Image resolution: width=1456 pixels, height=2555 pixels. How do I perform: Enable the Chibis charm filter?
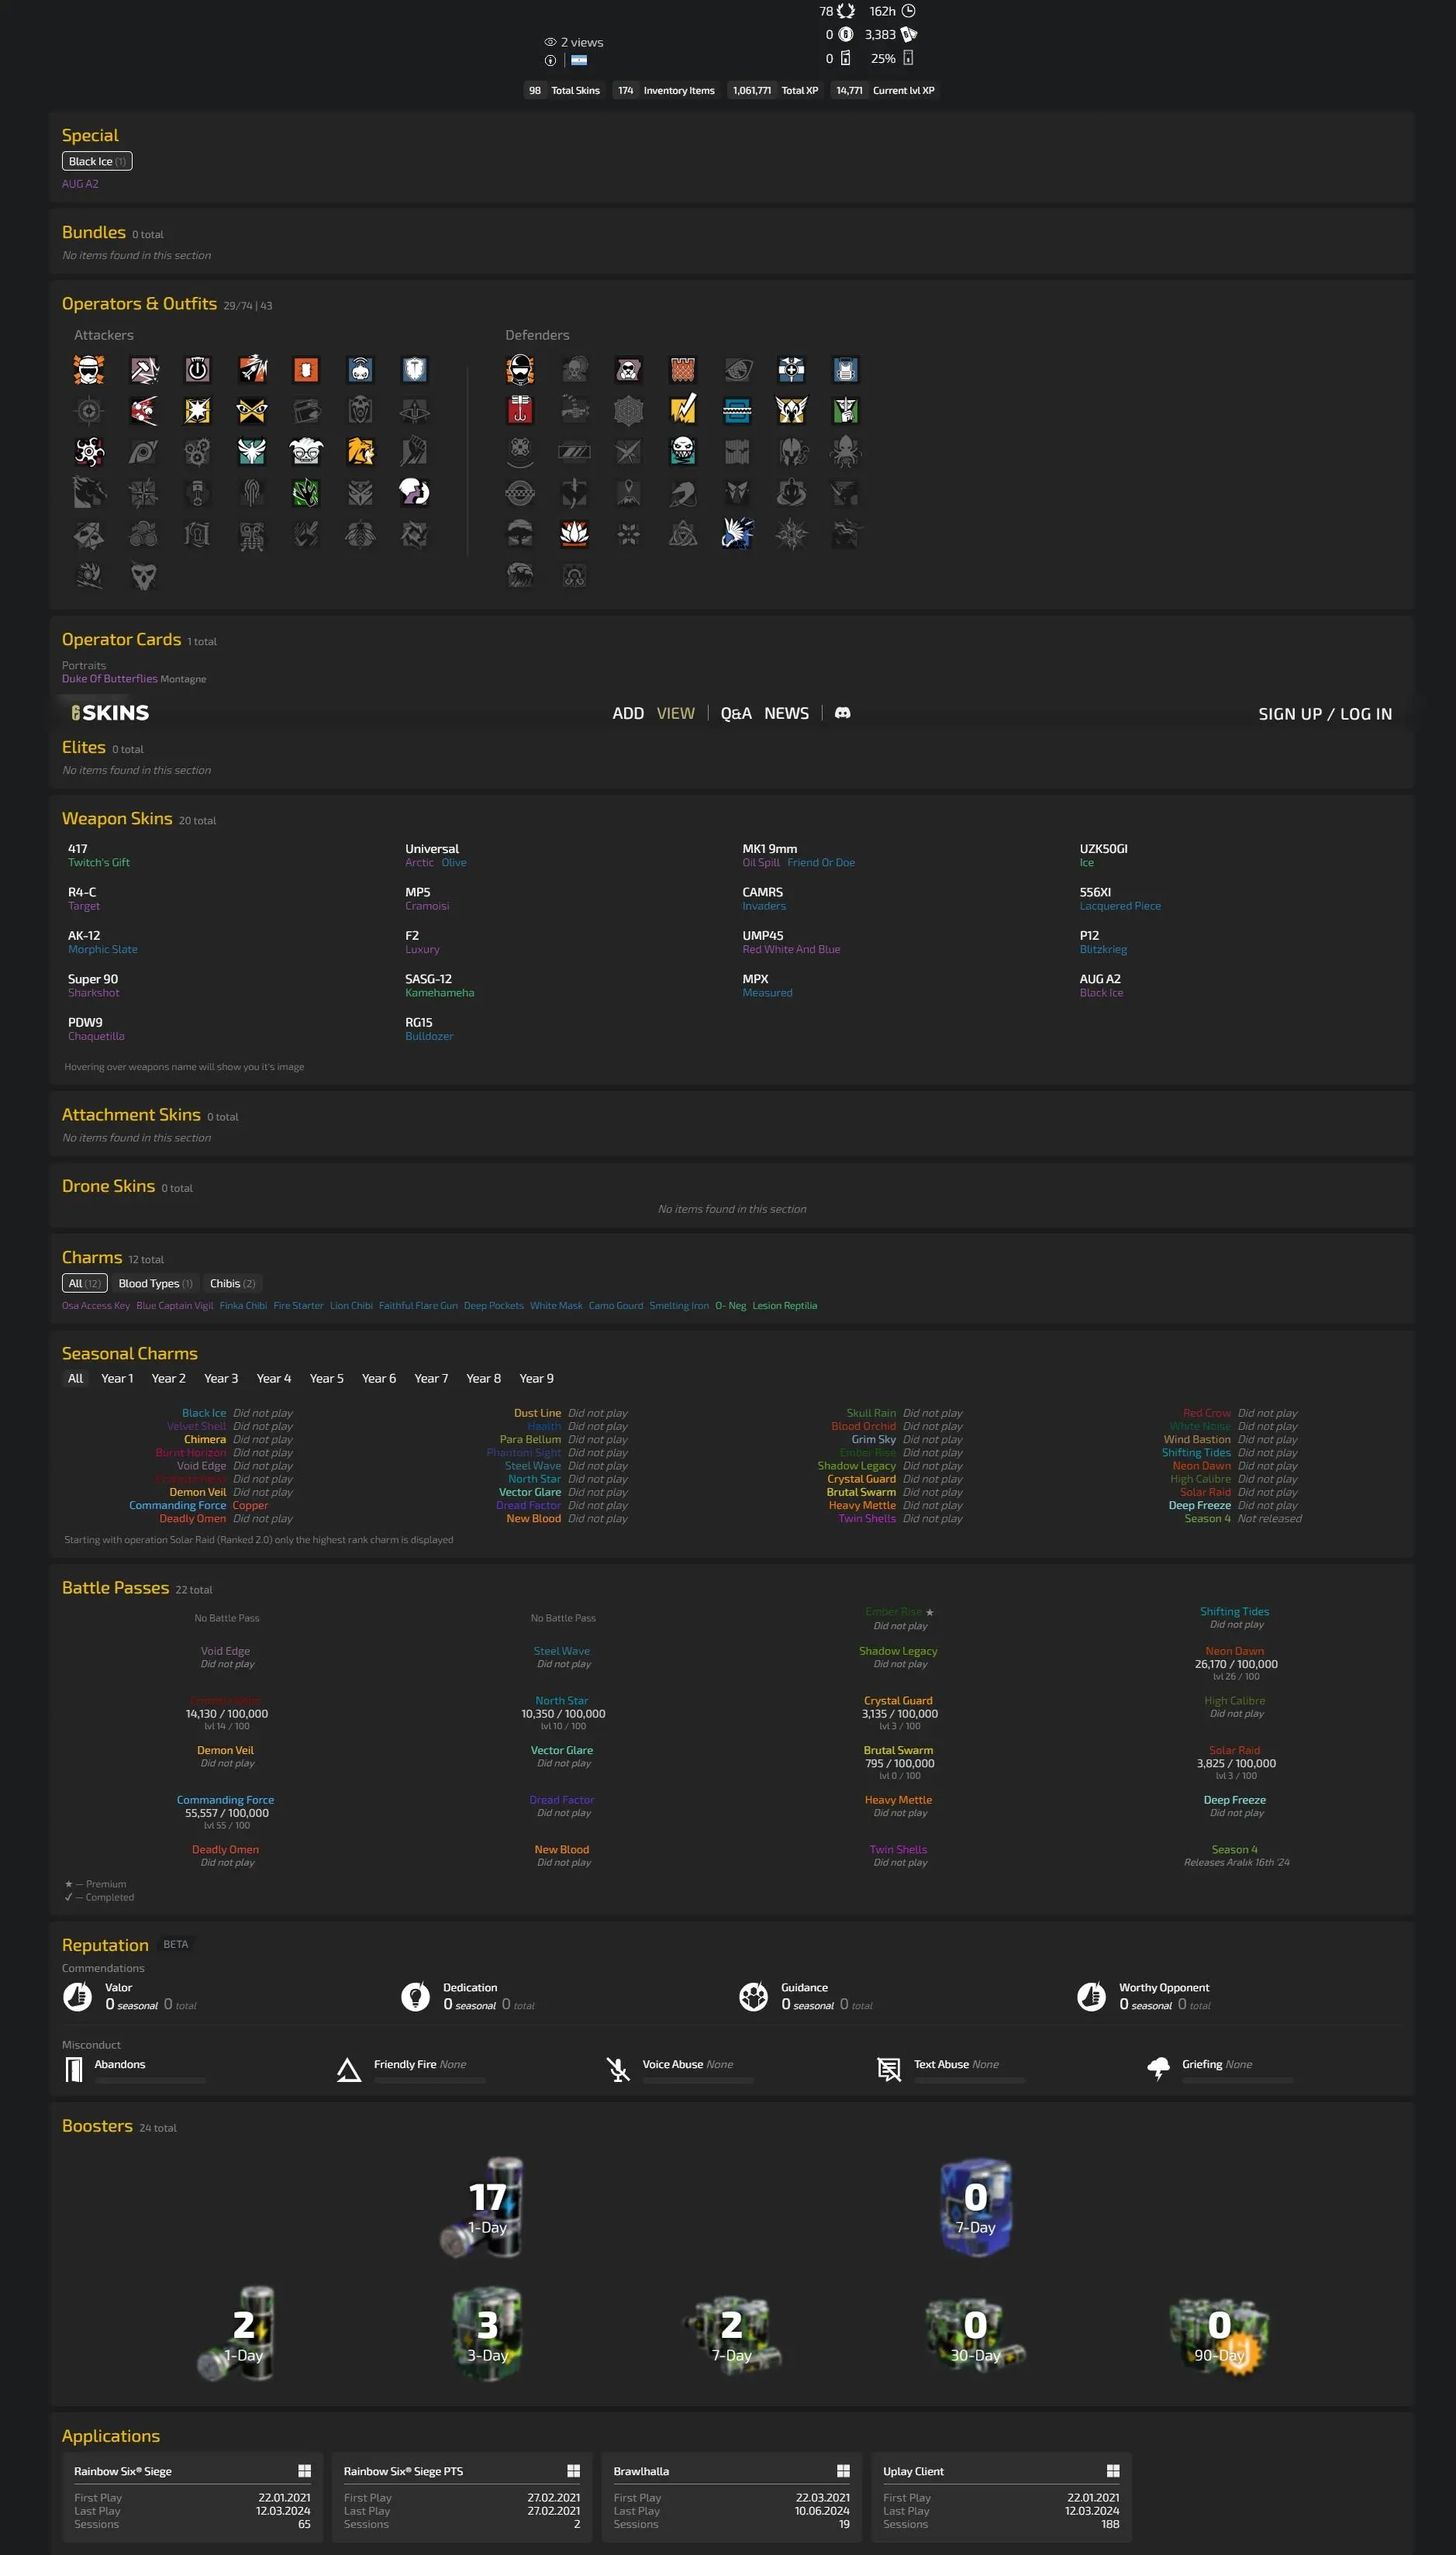(232, 1283)
